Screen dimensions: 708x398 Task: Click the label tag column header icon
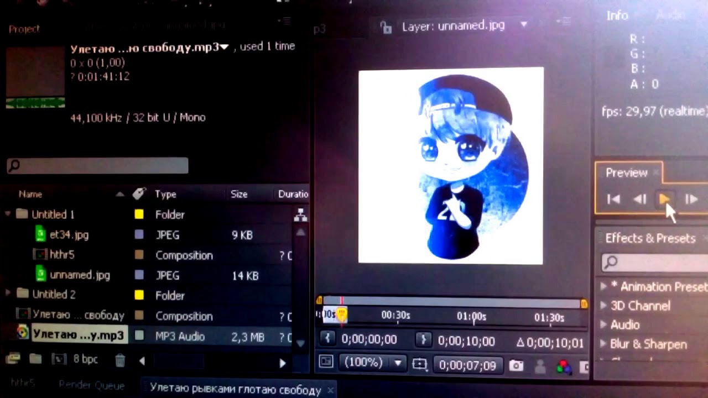click(x=139, y=193)
